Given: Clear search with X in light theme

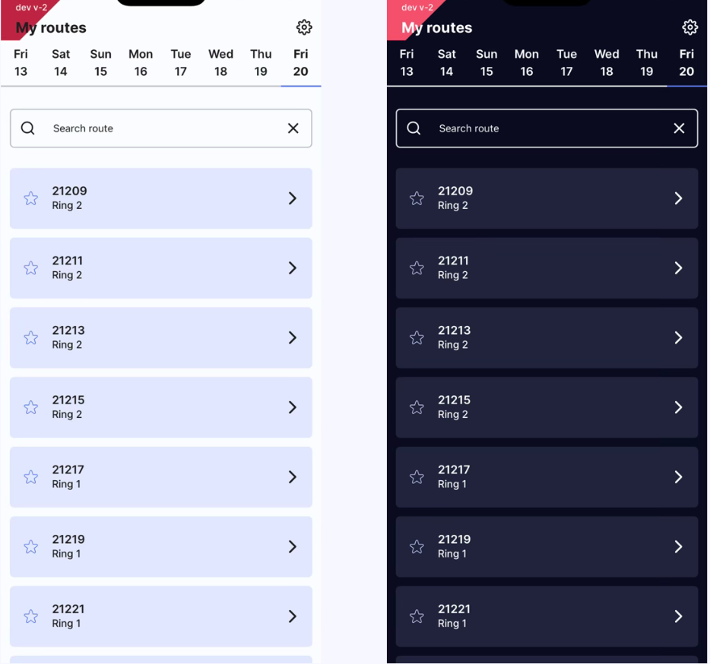Looking at the screenshot, I should click(x=293, y=128).
